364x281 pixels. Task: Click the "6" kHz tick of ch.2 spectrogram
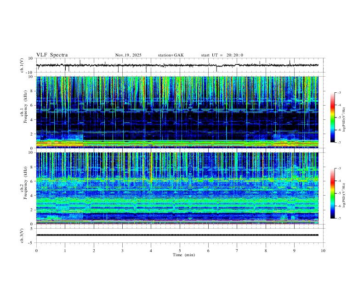(x=32, y=181)
